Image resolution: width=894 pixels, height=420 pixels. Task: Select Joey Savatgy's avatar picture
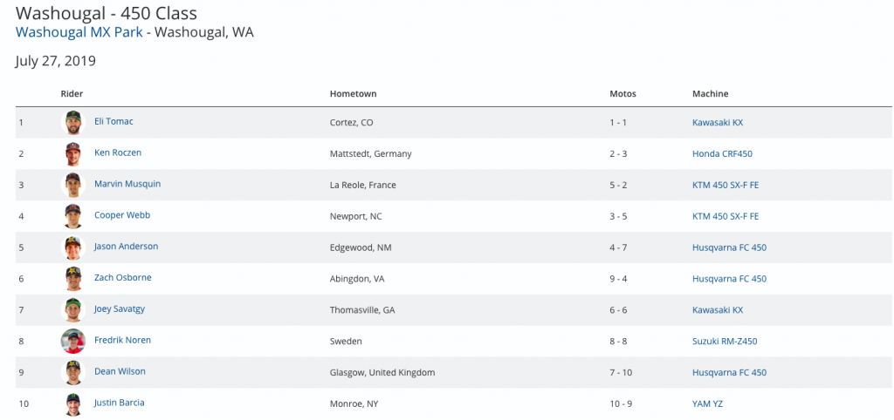point(72,310)
